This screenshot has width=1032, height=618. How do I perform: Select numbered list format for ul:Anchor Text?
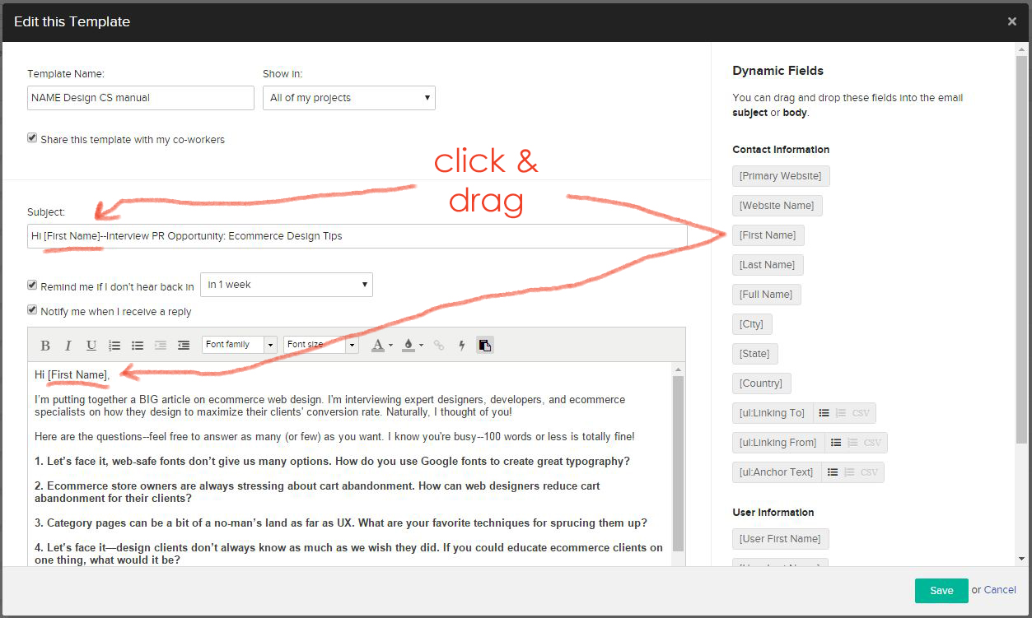click(x=849, y=472)
